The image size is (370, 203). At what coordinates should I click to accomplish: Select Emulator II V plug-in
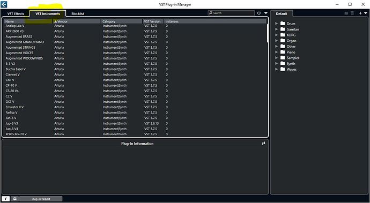point(135,107)
